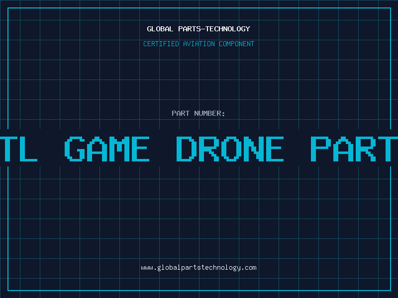
Task: Select the word CERTIFIED in the subtitle
Action: pos(161,44)
